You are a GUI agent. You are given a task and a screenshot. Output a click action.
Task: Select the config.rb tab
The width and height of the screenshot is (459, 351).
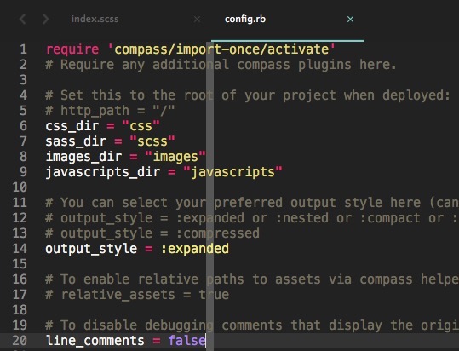[245, 20]
